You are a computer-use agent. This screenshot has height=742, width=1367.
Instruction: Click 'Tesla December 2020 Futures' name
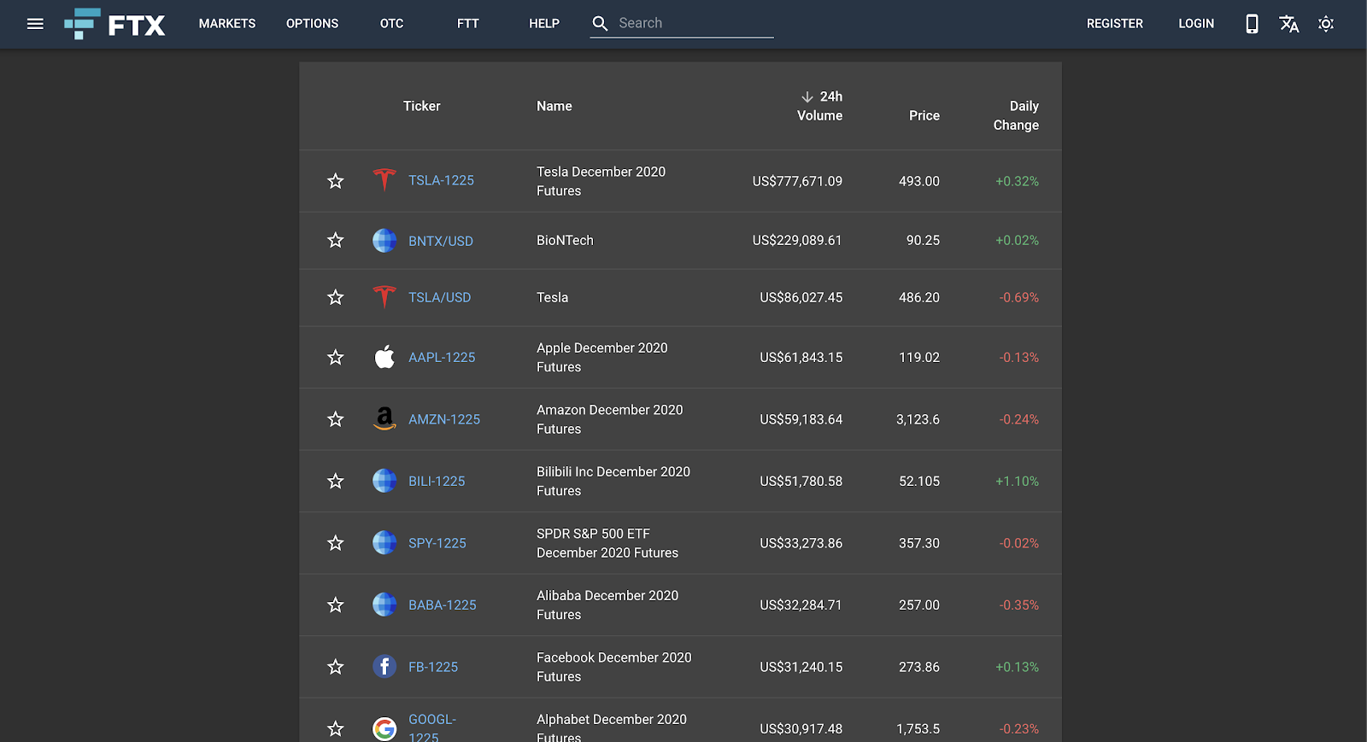point(601,181)
